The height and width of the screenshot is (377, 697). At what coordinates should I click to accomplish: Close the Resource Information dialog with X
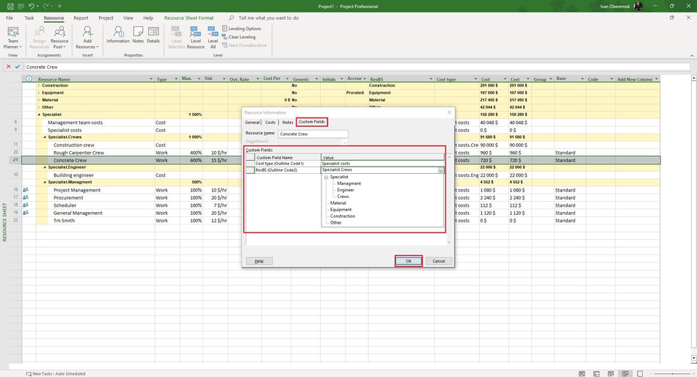tap(449, 112)
